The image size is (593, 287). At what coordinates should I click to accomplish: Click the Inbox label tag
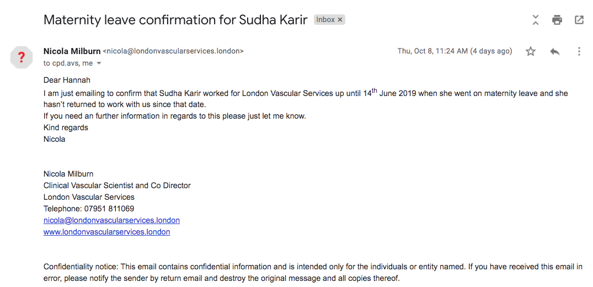click(325, 20)
